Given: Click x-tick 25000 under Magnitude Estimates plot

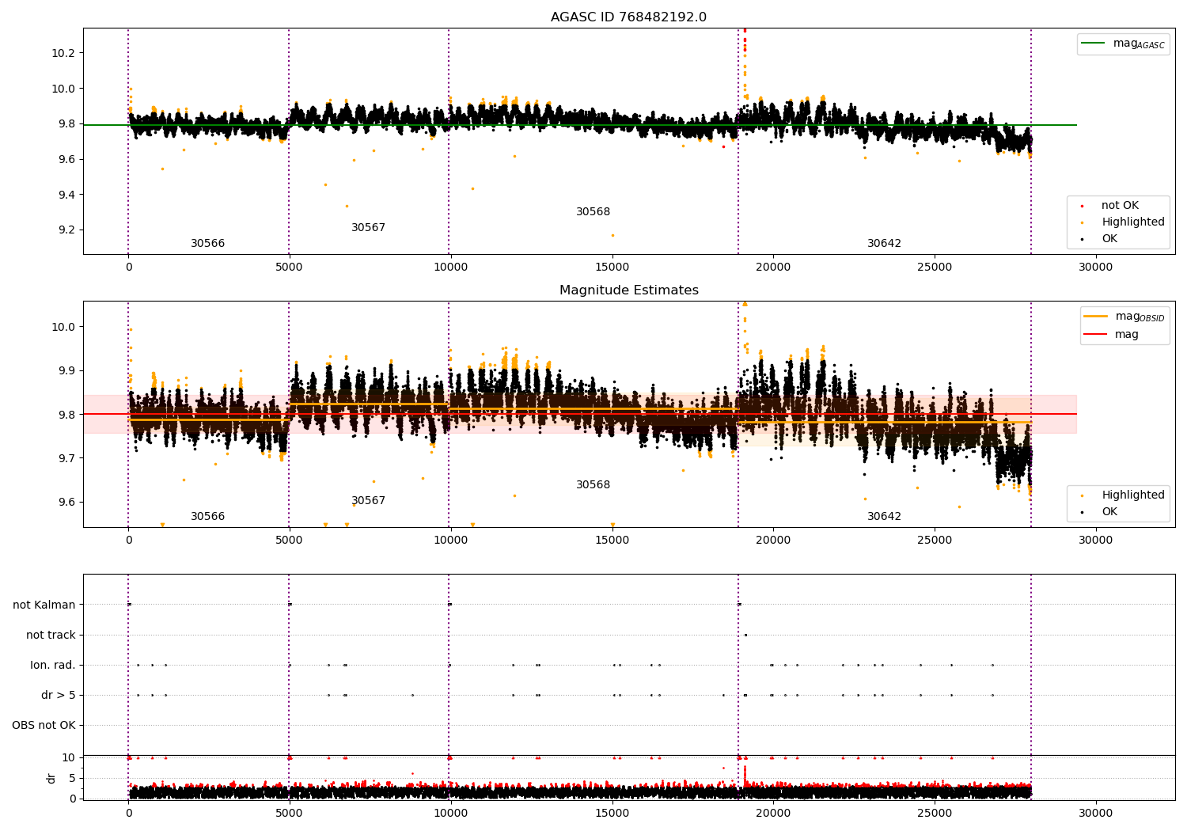Looking at the screenshot, I should tap(935, 541).
